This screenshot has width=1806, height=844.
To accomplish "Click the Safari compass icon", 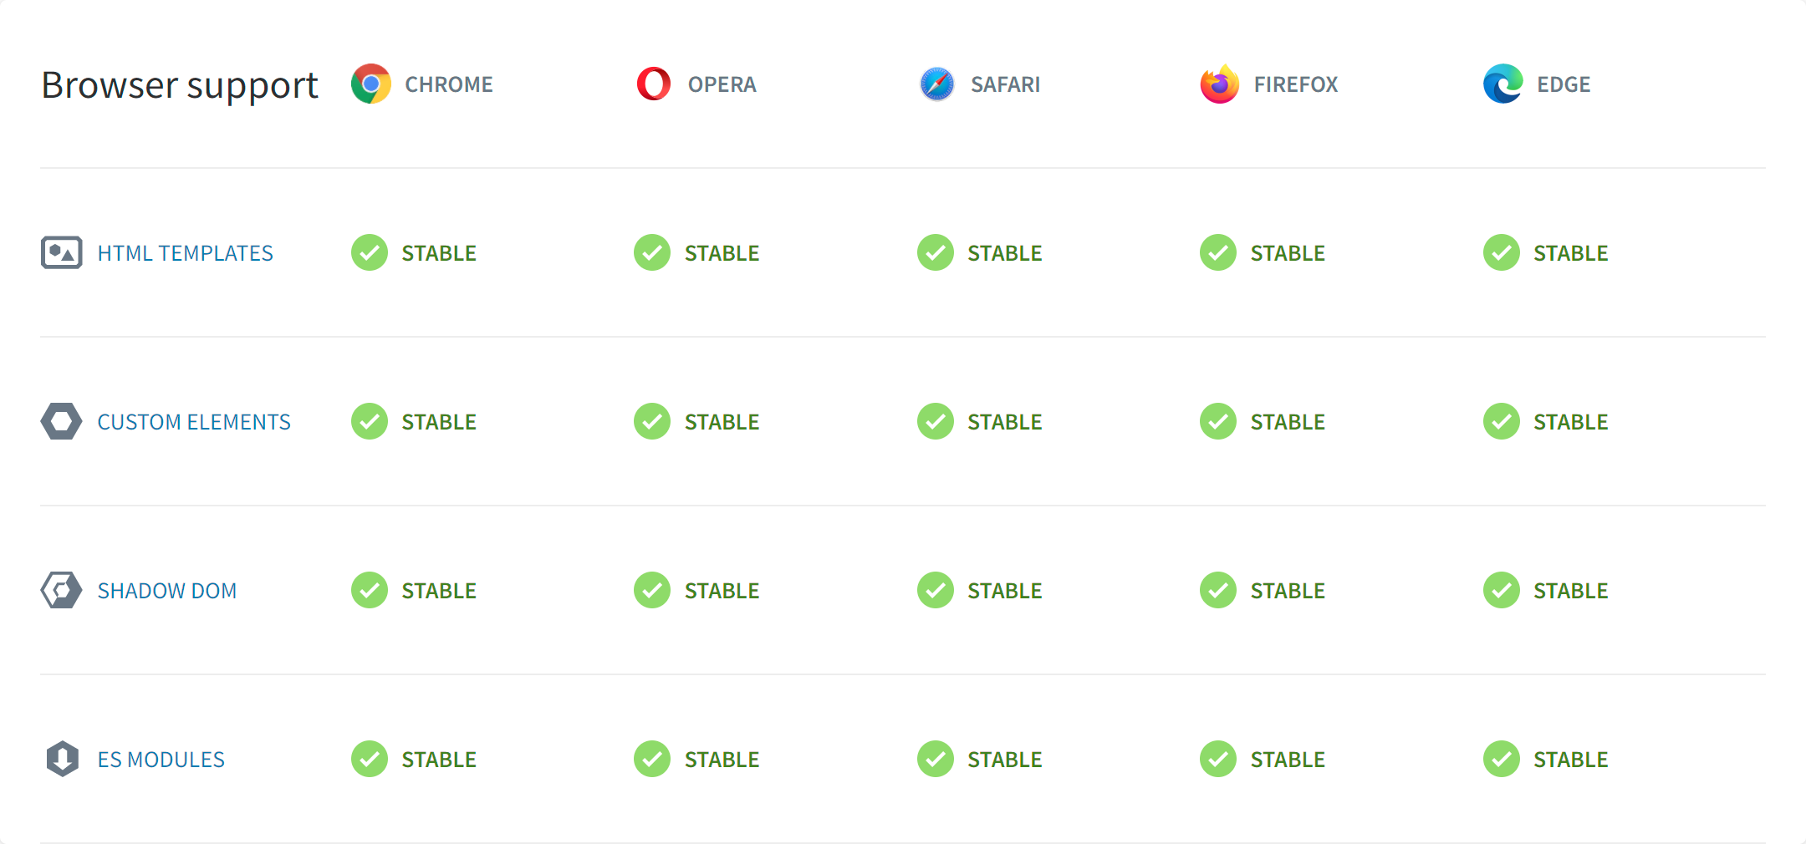I will pyautogui.click(x=936, y=84).
